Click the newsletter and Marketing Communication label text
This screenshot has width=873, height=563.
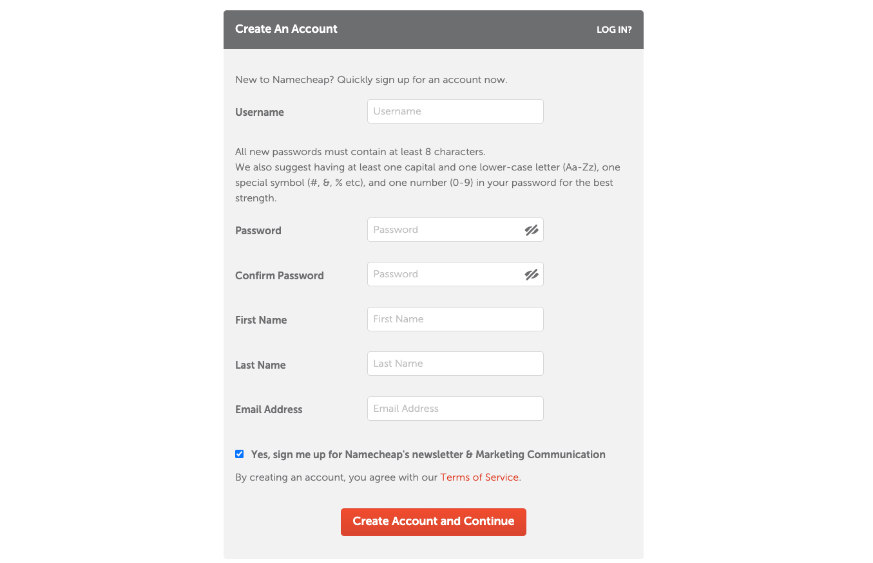click(428, 454)
